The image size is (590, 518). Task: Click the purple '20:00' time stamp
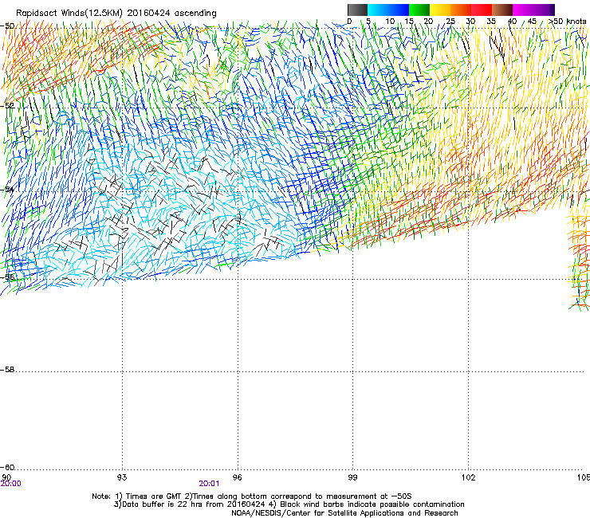click(10, 484)
